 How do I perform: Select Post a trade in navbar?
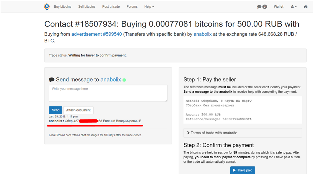tap(111, 7)
